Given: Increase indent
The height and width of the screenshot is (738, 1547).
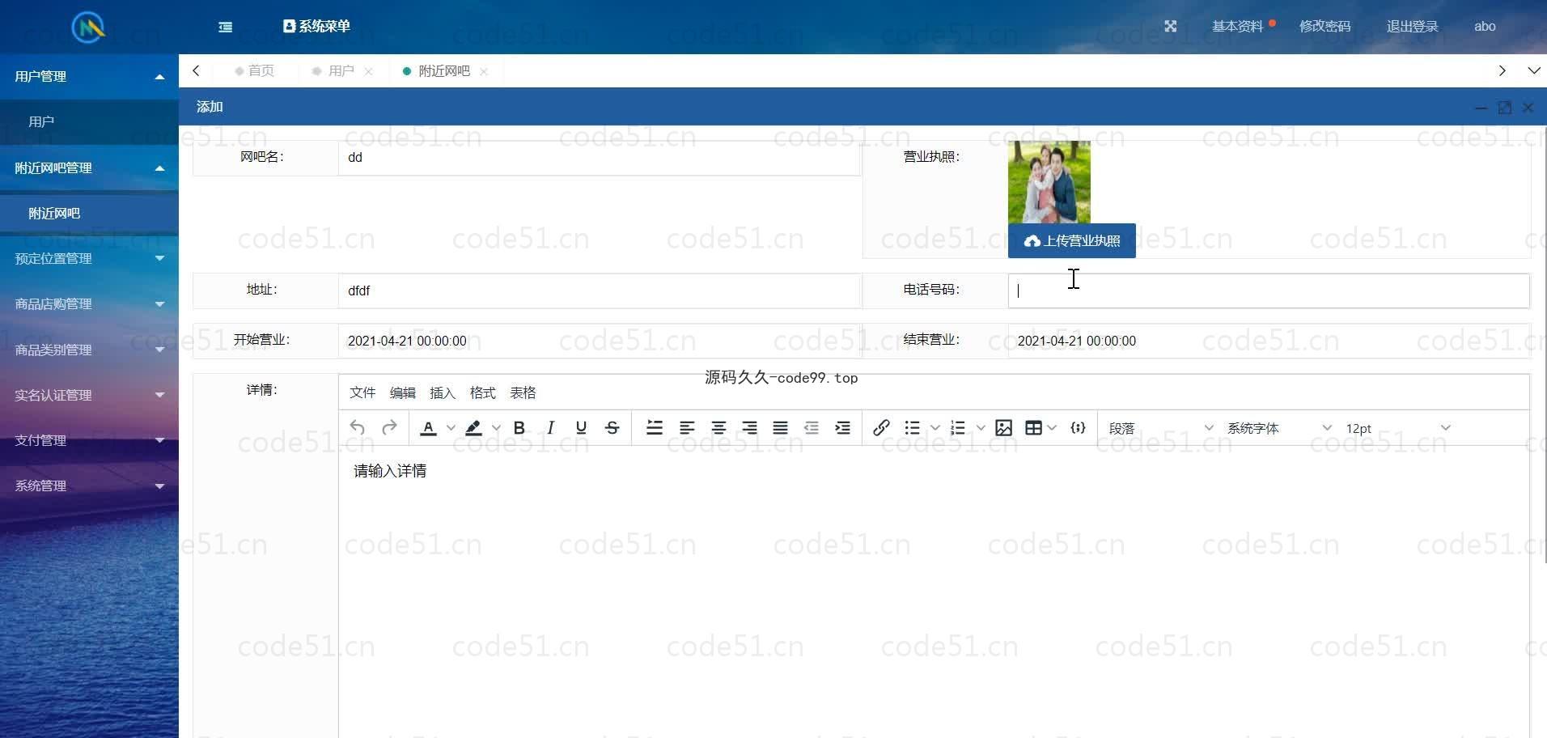Looking at the screenshot, I should [842, 428].
